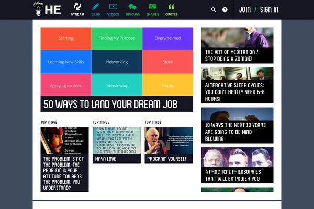Open 10 Ways the Next 10 Years article
This screenshot has width=314, height=209.
(x=237, y=125)
